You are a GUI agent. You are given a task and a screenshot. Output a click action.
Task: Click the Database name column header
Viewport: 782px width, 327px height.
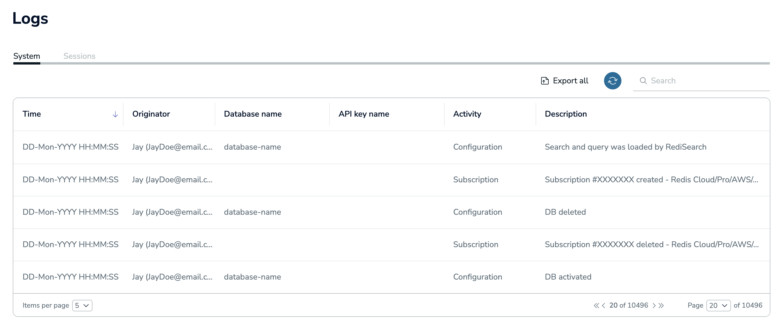pyautogui.click(x=252, y=114)
